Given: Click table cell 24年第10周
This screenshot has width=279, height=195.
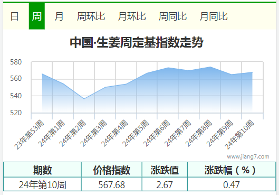Looking at the screenshot, I should coord(42,184).
